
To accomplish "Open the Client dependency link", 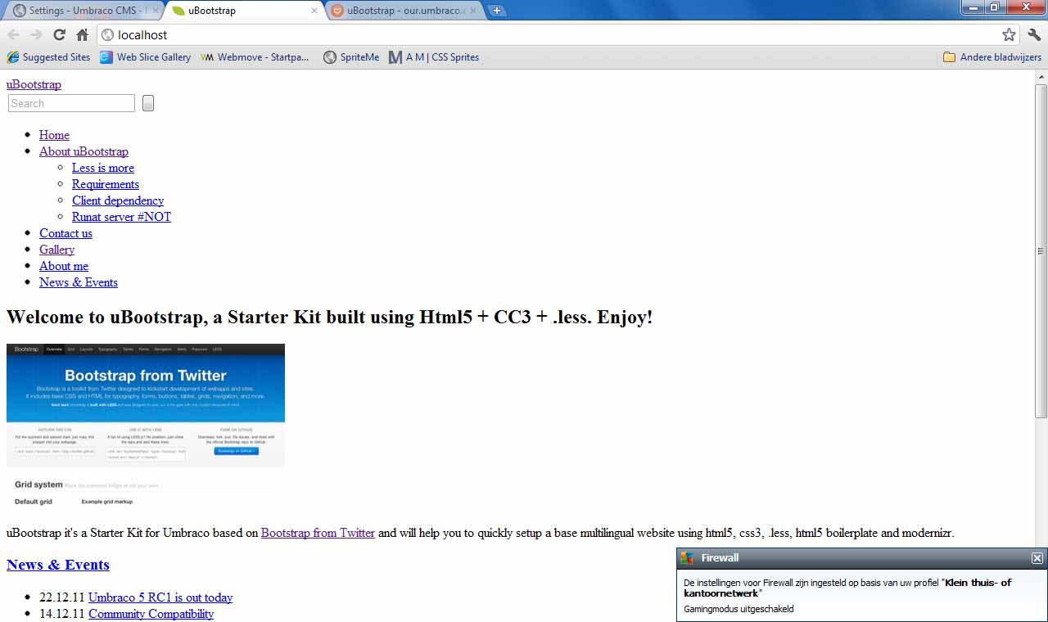I will click(118, 201).
